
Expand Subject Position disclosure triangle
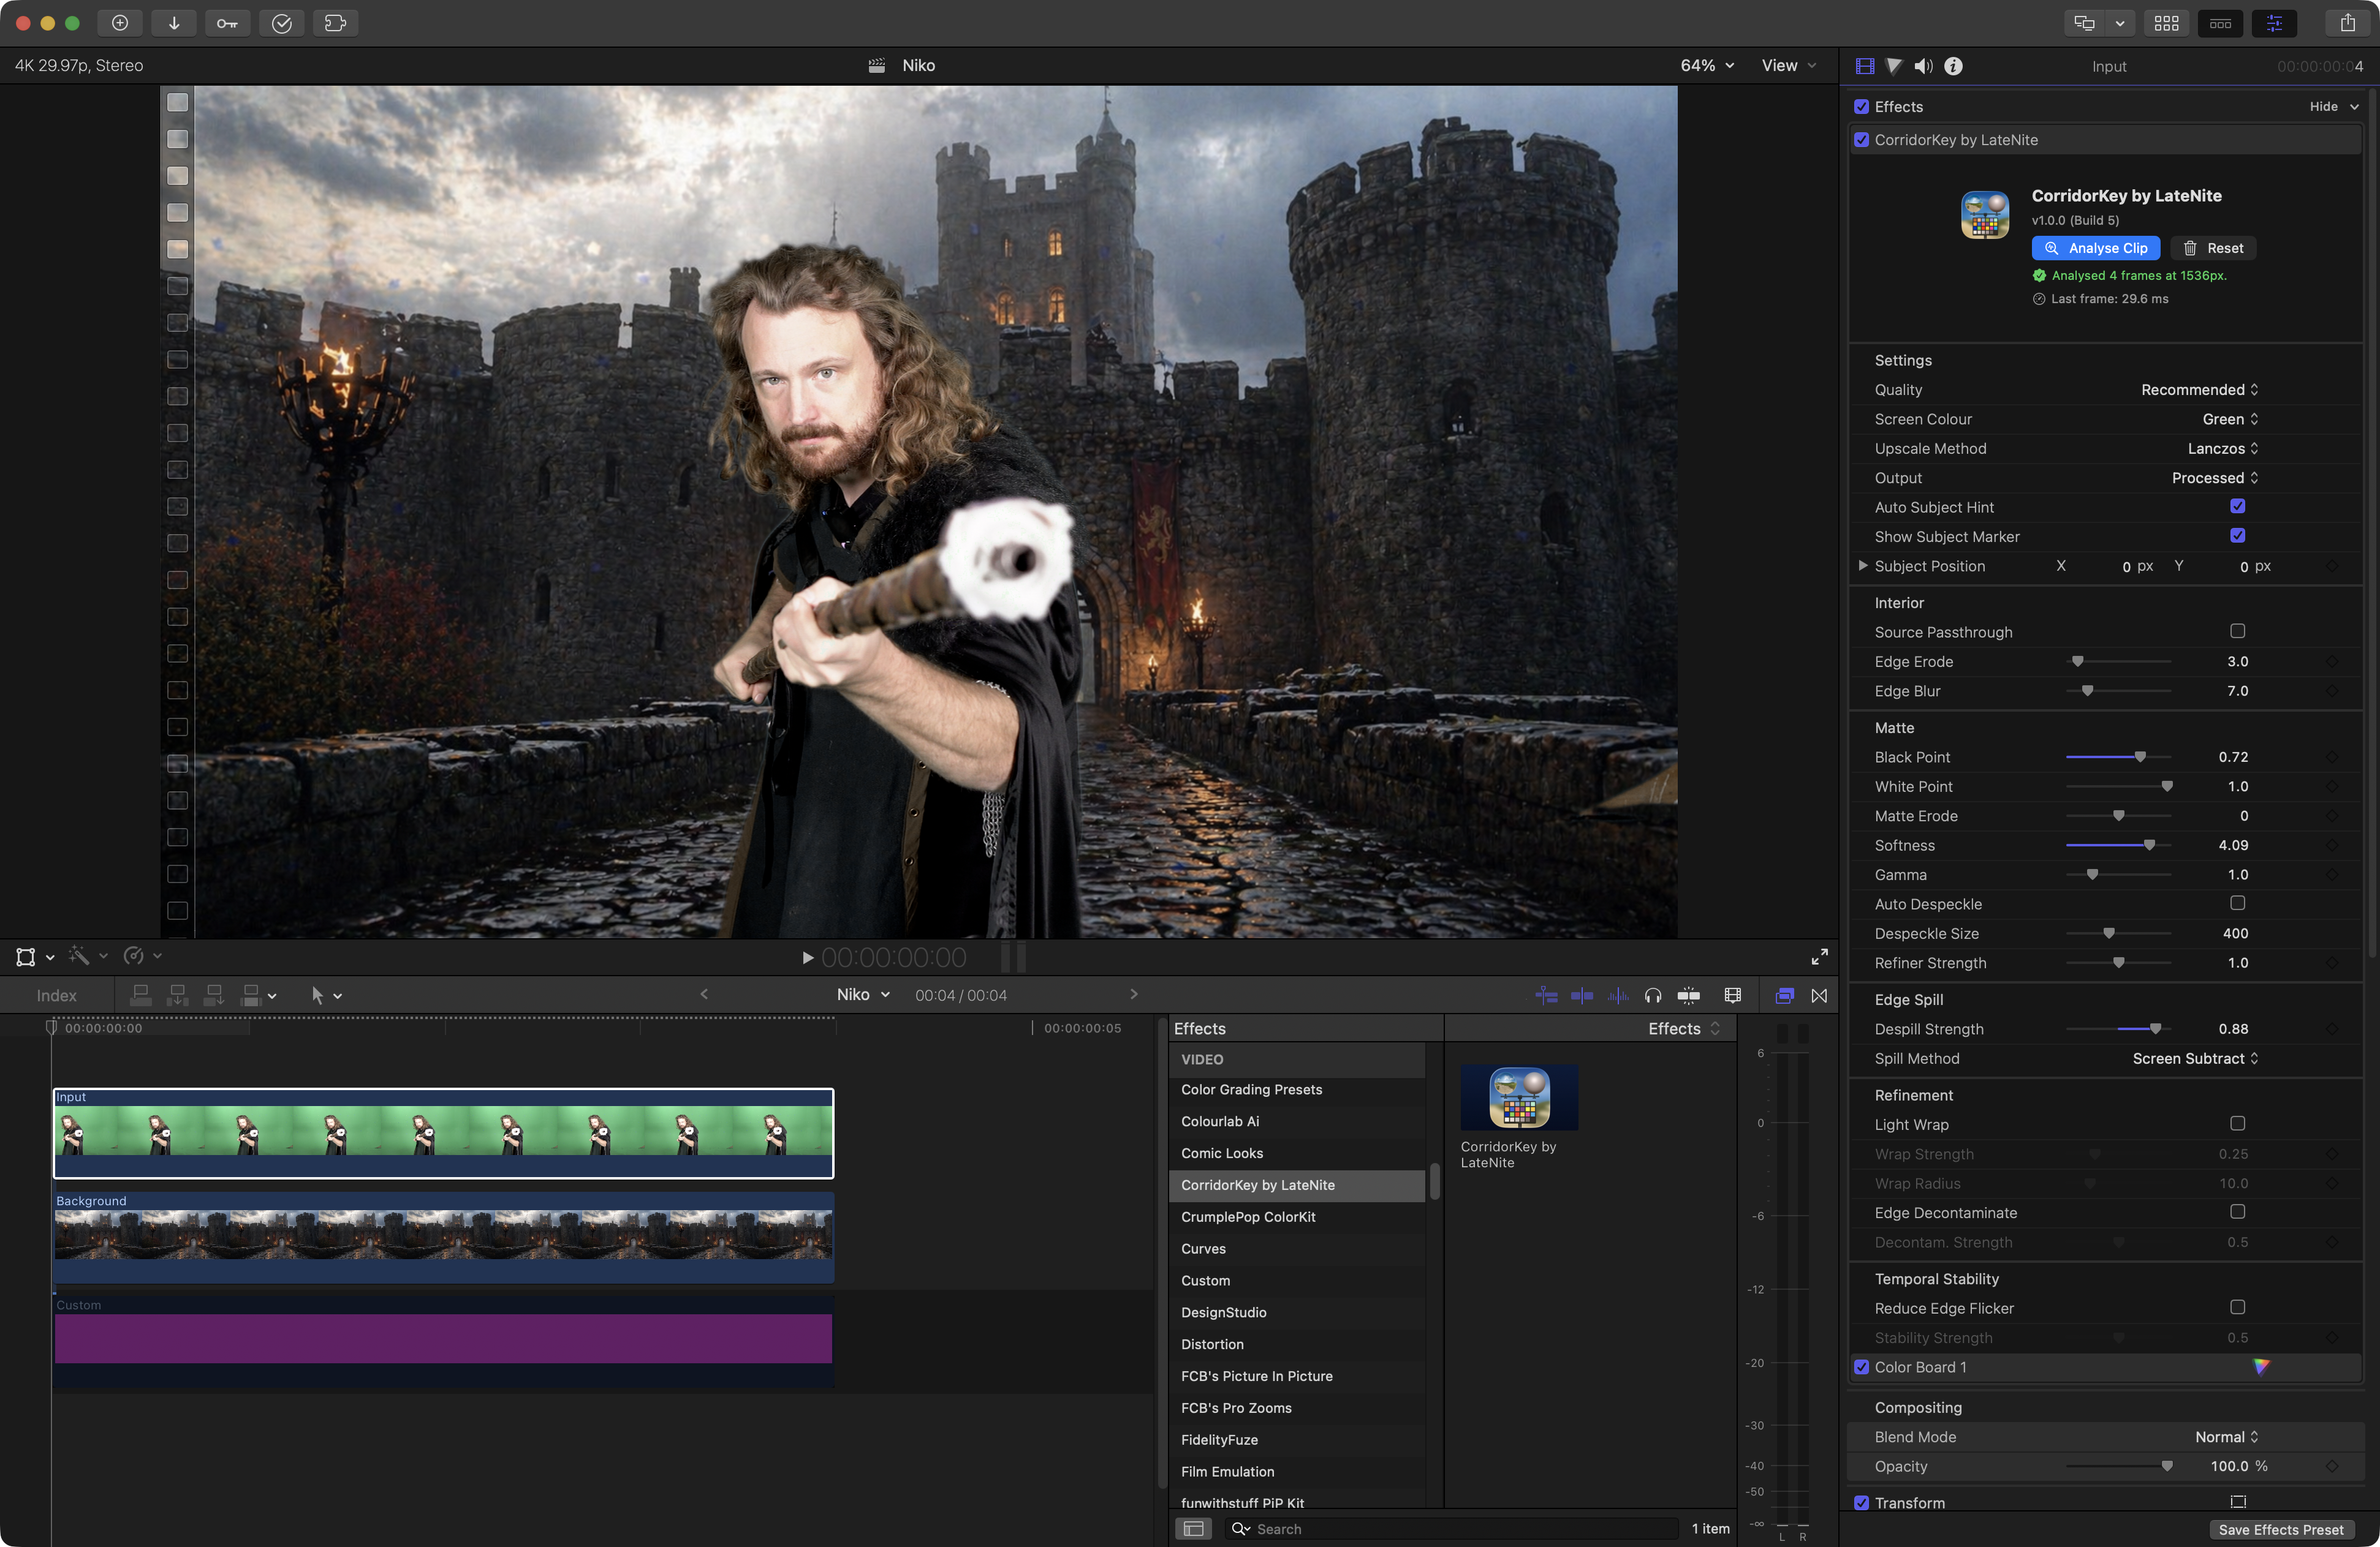click(1863, 566)
